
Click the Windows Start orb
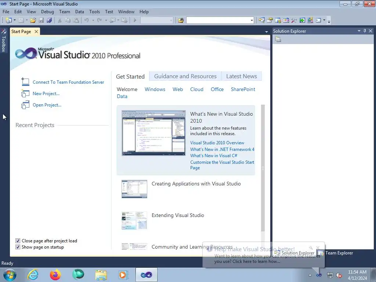(10, 275)
